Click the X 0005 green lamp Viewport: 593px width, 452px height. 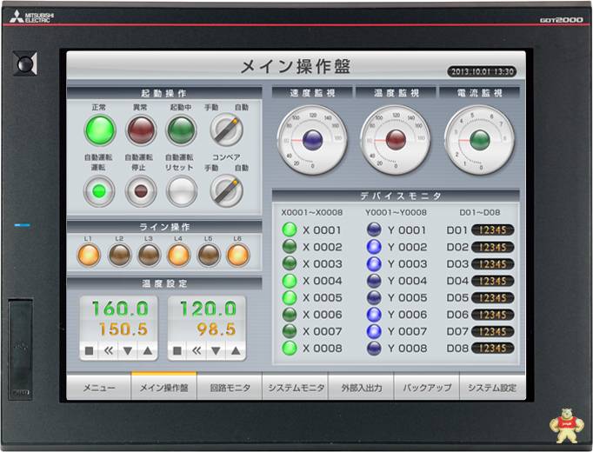(x=290, y=297)
